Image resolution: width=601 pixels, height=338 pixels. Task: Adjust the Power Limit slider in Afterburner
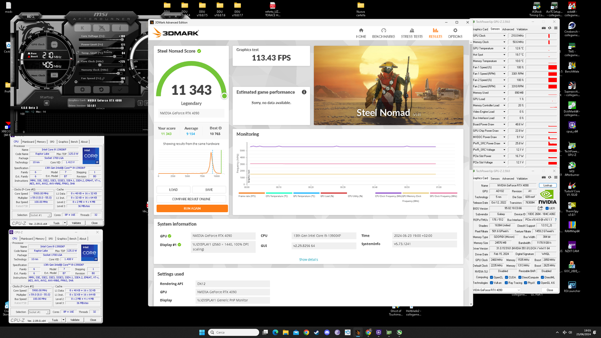tap(102, 48)
